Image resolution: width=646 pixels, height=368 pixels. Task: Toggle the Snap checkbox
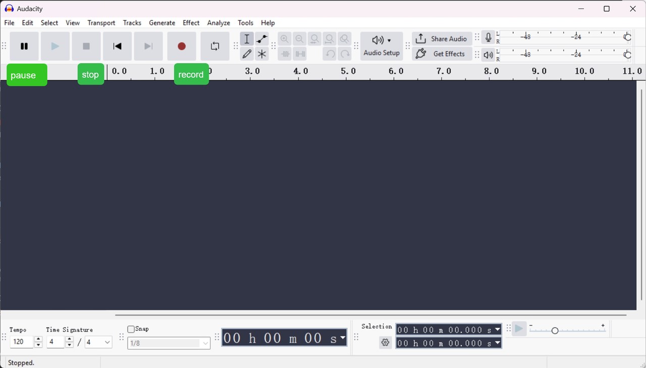click(x=131, y=329)
